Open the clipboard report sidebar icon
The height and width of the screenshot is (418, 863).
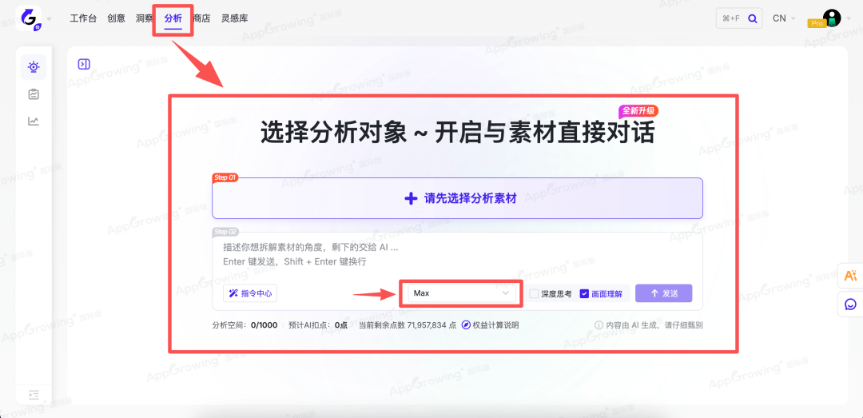click(34, 94)
